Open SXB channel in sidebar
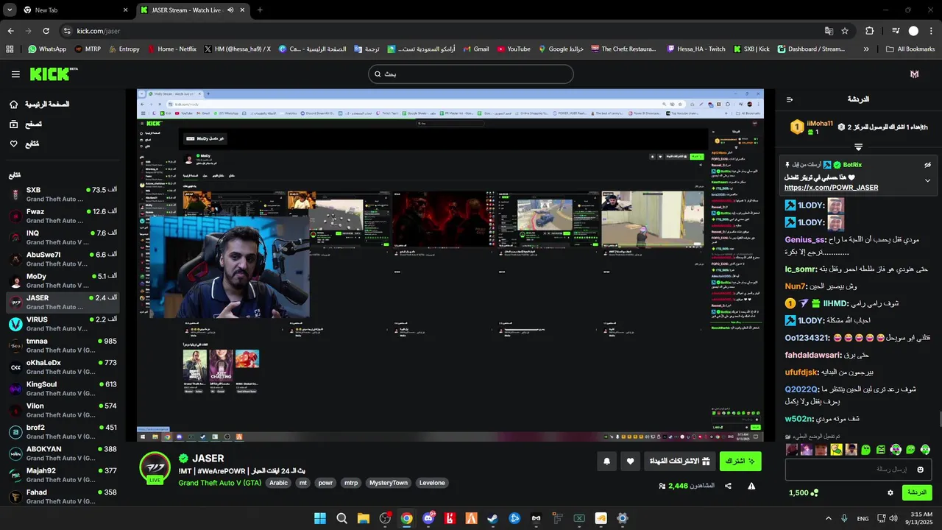 pos(63,194)
